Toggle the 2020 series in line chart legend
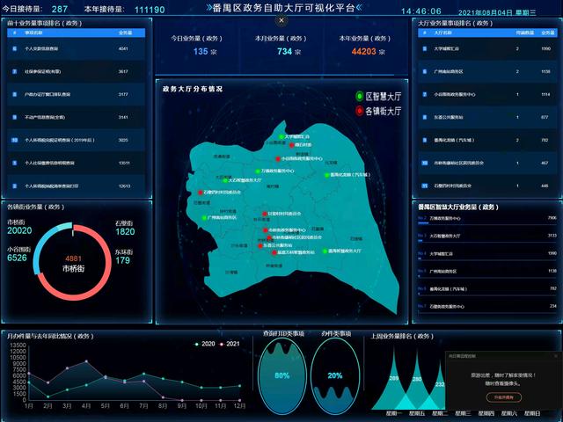The width and height of the screenshot is (563, 422). point(204,344)
